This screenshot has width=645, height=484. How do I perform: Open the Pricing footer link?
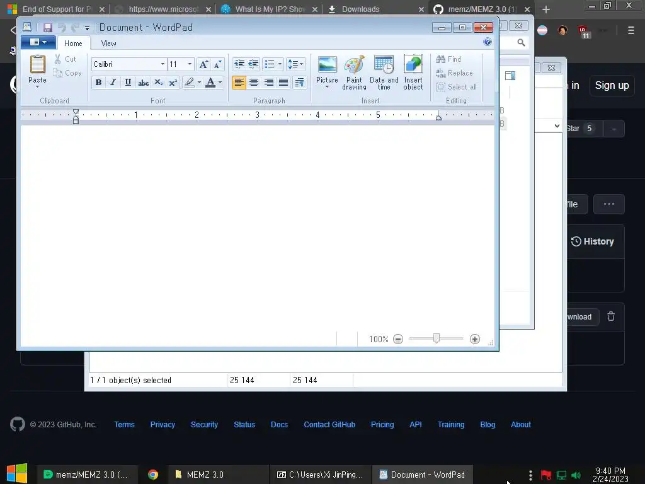tap(382, 425)
